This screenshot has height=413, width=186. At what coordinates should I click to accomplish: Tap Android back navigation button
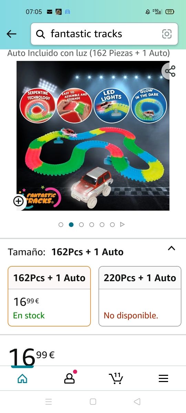pos(137,402)
